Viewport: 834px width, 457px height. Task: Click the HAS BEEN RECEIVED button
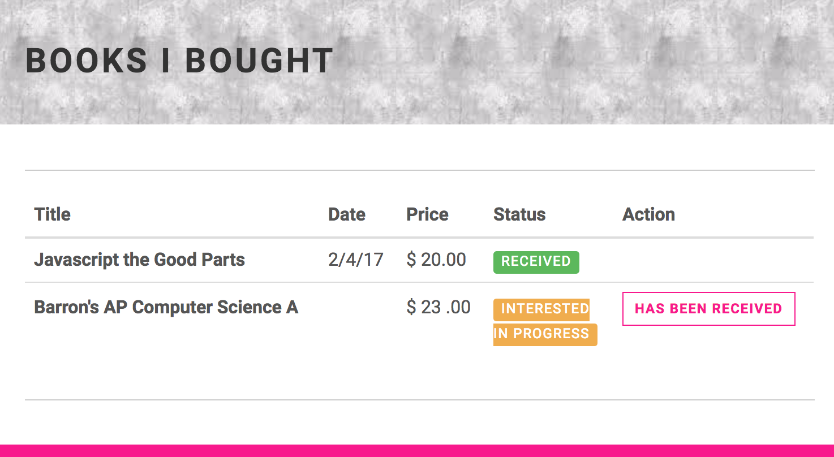pyautogui.click(x=708, y=309)
